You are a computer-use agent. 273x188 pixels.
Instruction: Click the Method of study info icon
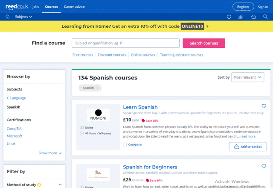point(39,185)
